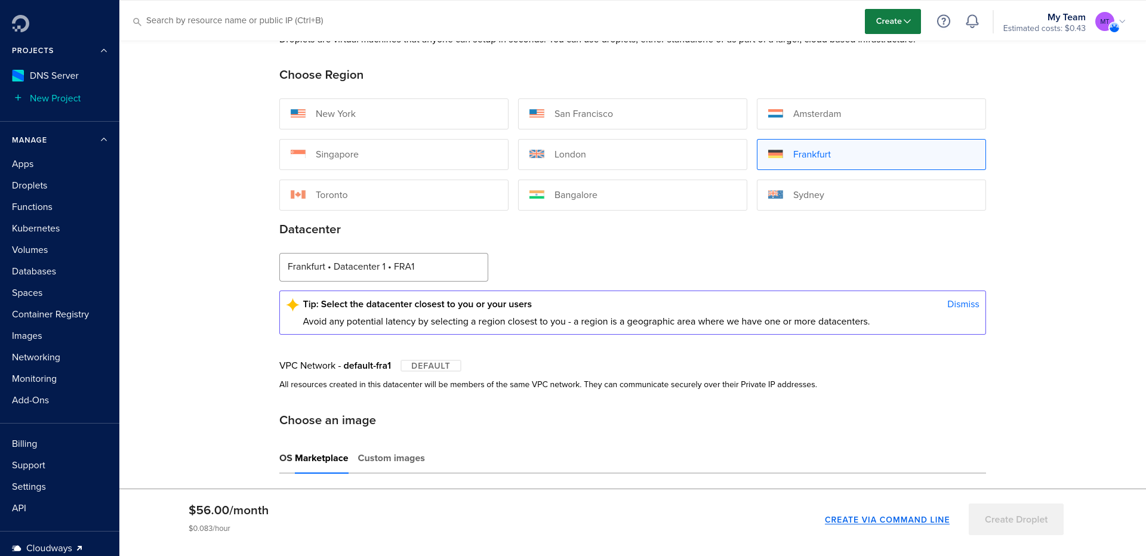Dismiss the datacenter tip
Image resolution: width=1146 pixels, height=556 pixels.
point(963,304)
